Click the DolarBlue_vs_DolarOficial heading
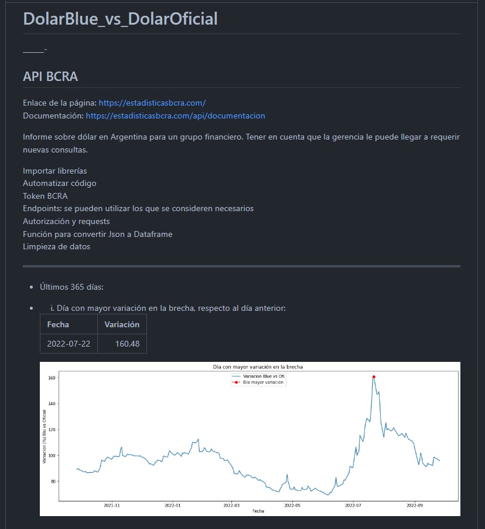The width and height of the screenshot is (485, 529). [120, 19]
